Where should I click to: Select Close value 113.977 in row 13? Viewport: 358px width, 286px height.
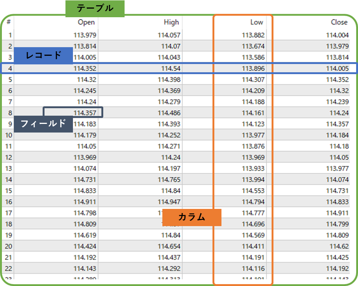(x=337, y=168)
